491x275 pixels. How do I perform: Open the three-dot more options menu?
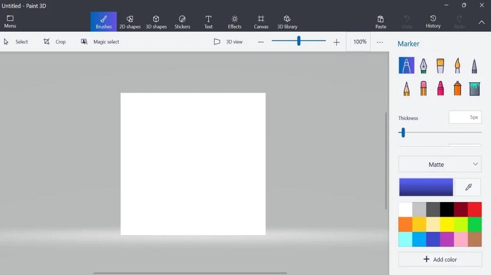(380, 42)
